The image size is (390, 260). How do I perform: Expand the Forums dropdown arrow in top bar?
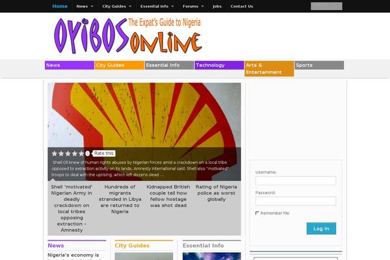point(202,6)
